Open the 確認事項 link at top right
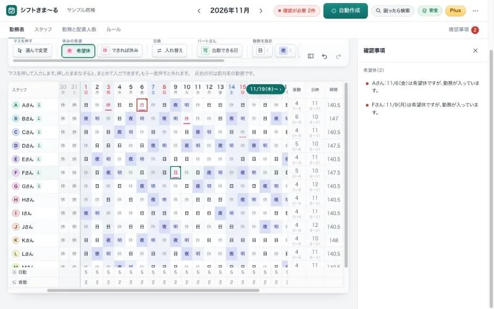The height and width of the screenshot is (309, 494). (x=459, y=30)
